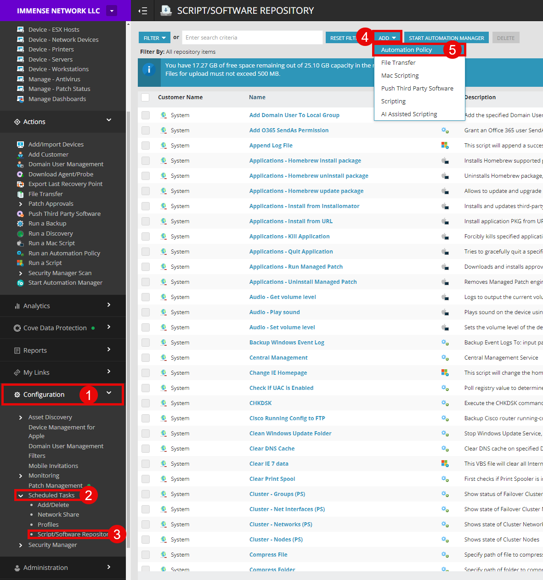The width and height of the screenshot is (543, 580).
Task: Click the Start Automation Manager sidebar icon
Action: point(20,283)
